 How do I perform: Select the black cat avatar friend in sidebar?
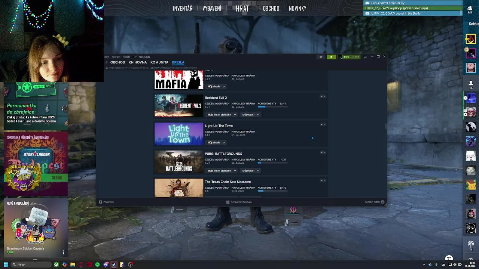(471, 127)
